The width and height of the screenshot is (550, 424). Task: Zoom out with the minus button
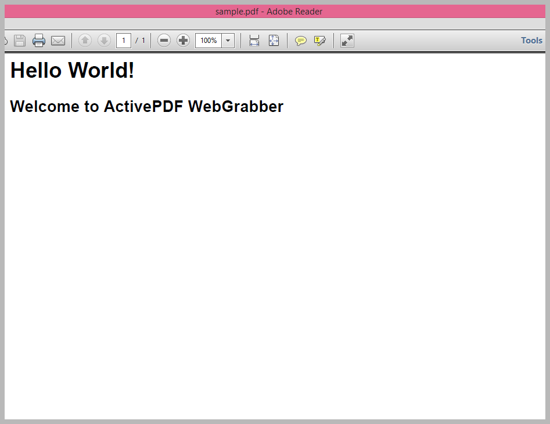click(164, 41)
